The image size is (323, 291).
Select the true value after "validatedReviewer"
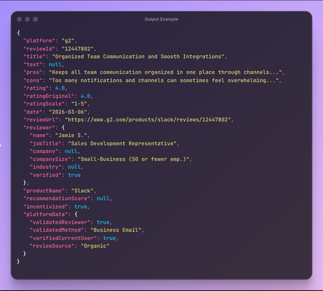103,222
